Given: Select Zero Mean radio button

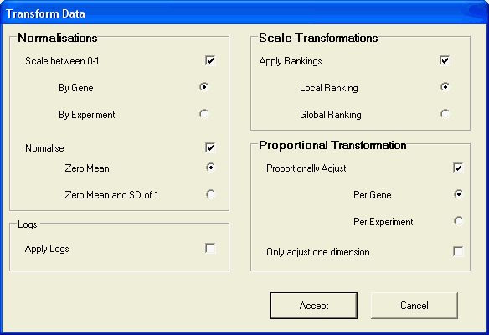Looking at the screenshot, I should point(211,167).
